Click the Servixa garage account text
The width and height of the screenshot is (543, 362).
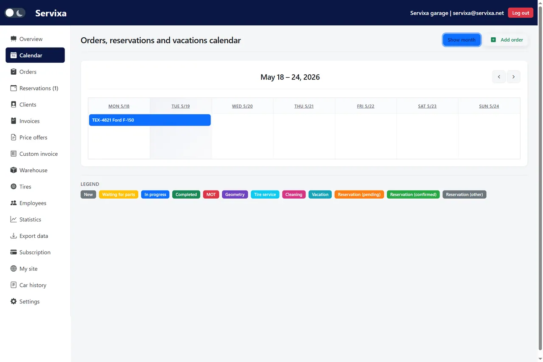pos(457,13)
